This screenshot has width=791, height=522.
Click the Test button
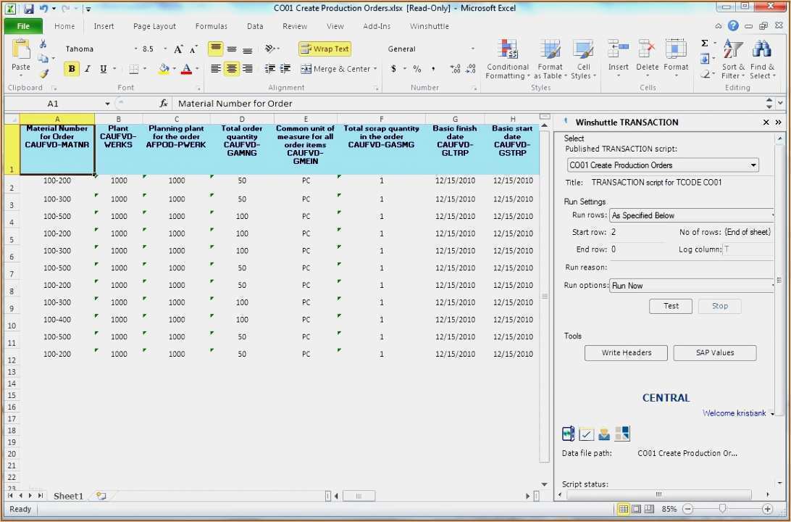670,306
